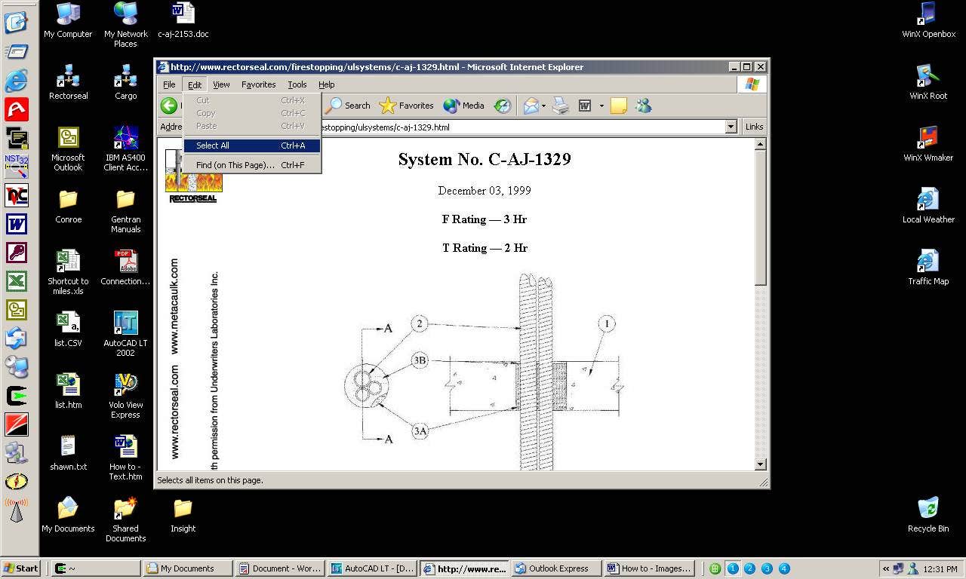Select Traffic Map shortcut
Viewport: 966px width, 579px height.
coord(928,268)
